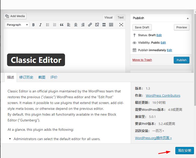This screenshot has width=196, height=158.
Task: Click the Move to Trash link
Action: point(142,60)
